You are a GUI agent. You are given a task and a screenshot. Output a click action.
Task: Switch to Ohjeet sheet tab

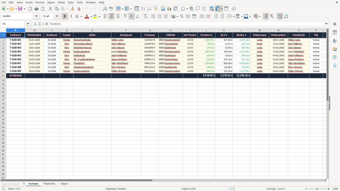[x=64, y=184]
